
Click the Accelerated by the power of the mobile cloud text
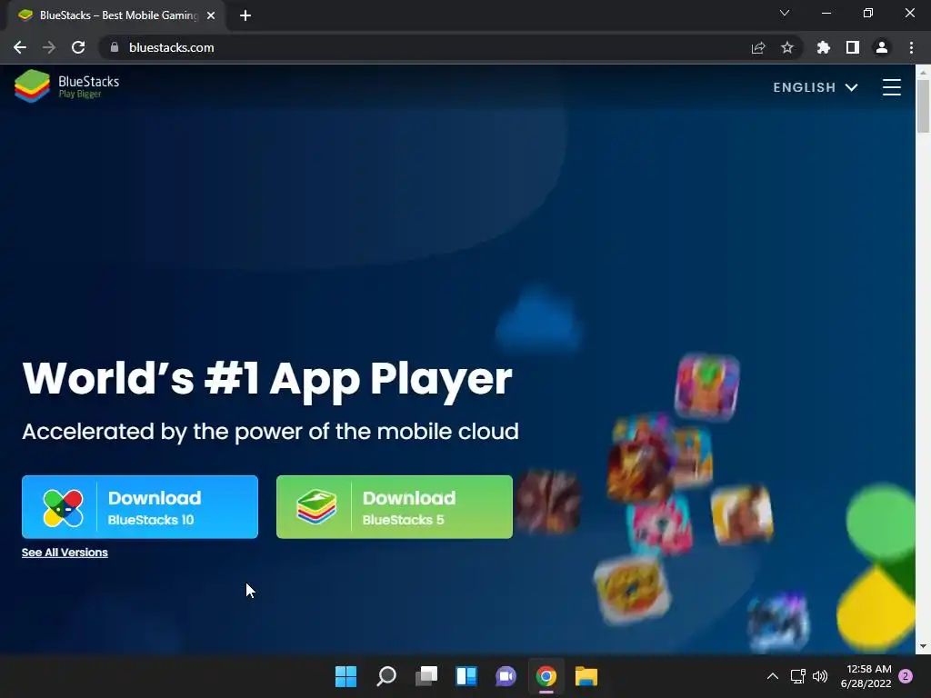[x=270, y=432]
